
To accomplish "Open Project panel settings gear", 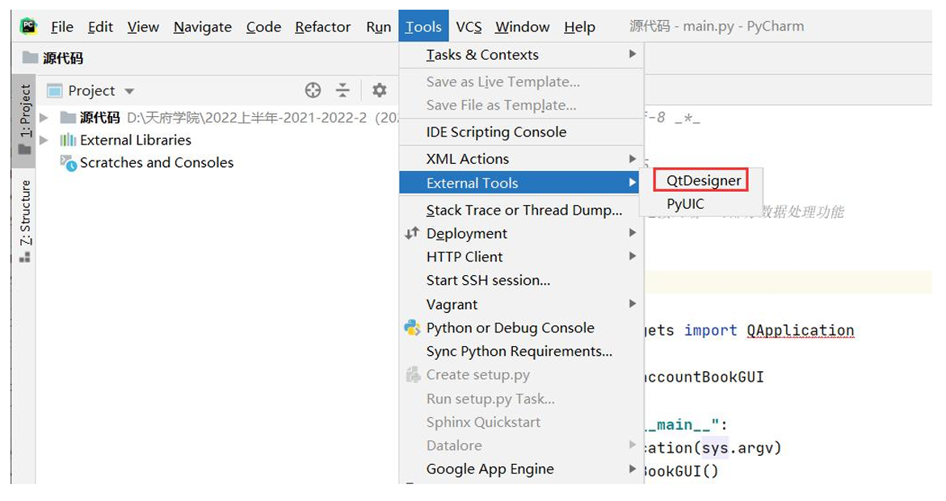I will 379,90.
